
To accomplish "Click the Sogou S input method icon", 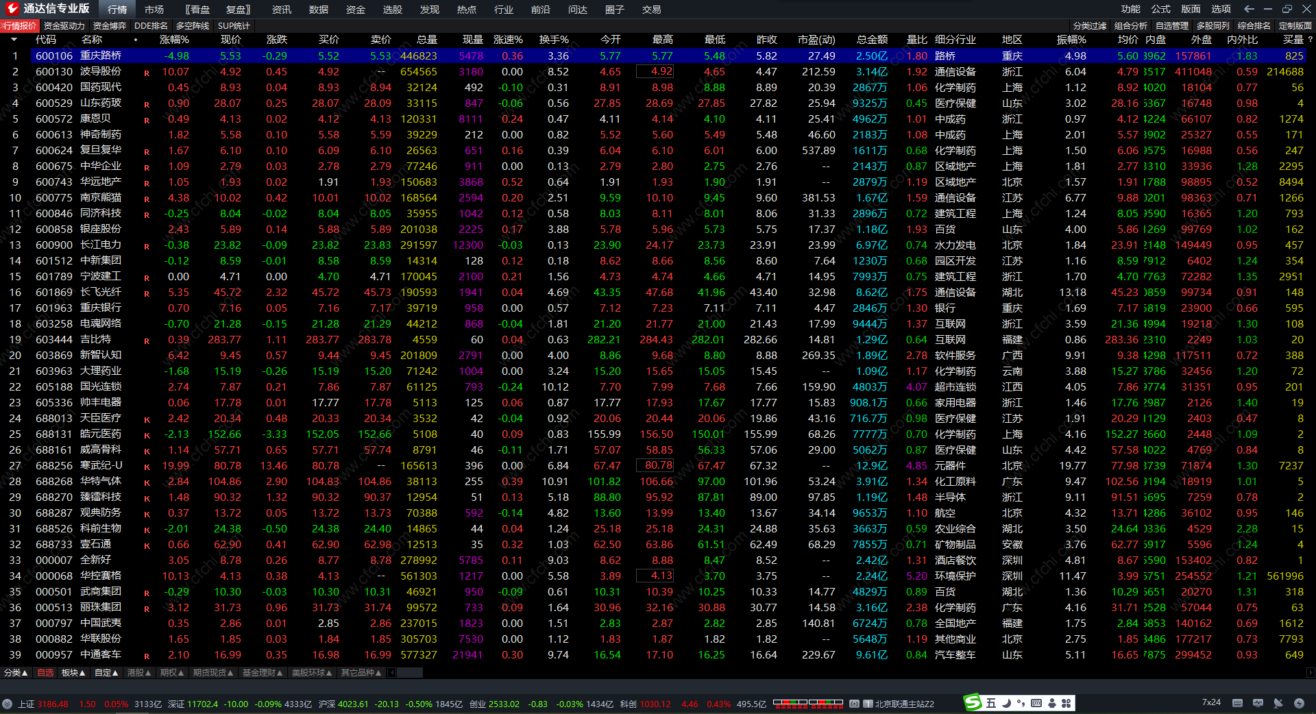I will 973,703.
